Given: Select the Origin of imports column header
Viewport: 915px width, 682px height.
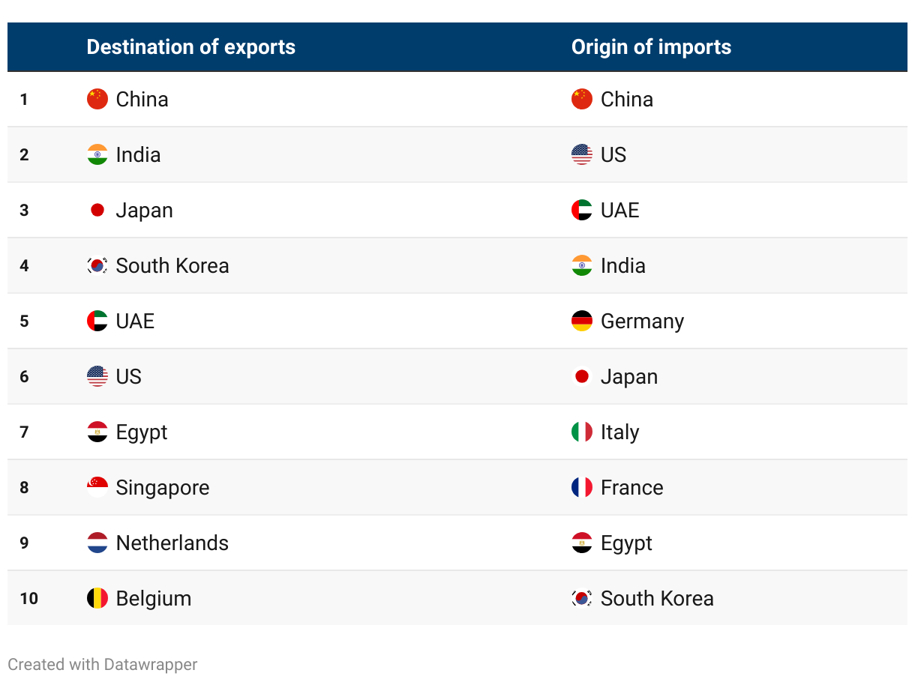Looking at the screenshot, I should tap(651, 46).
